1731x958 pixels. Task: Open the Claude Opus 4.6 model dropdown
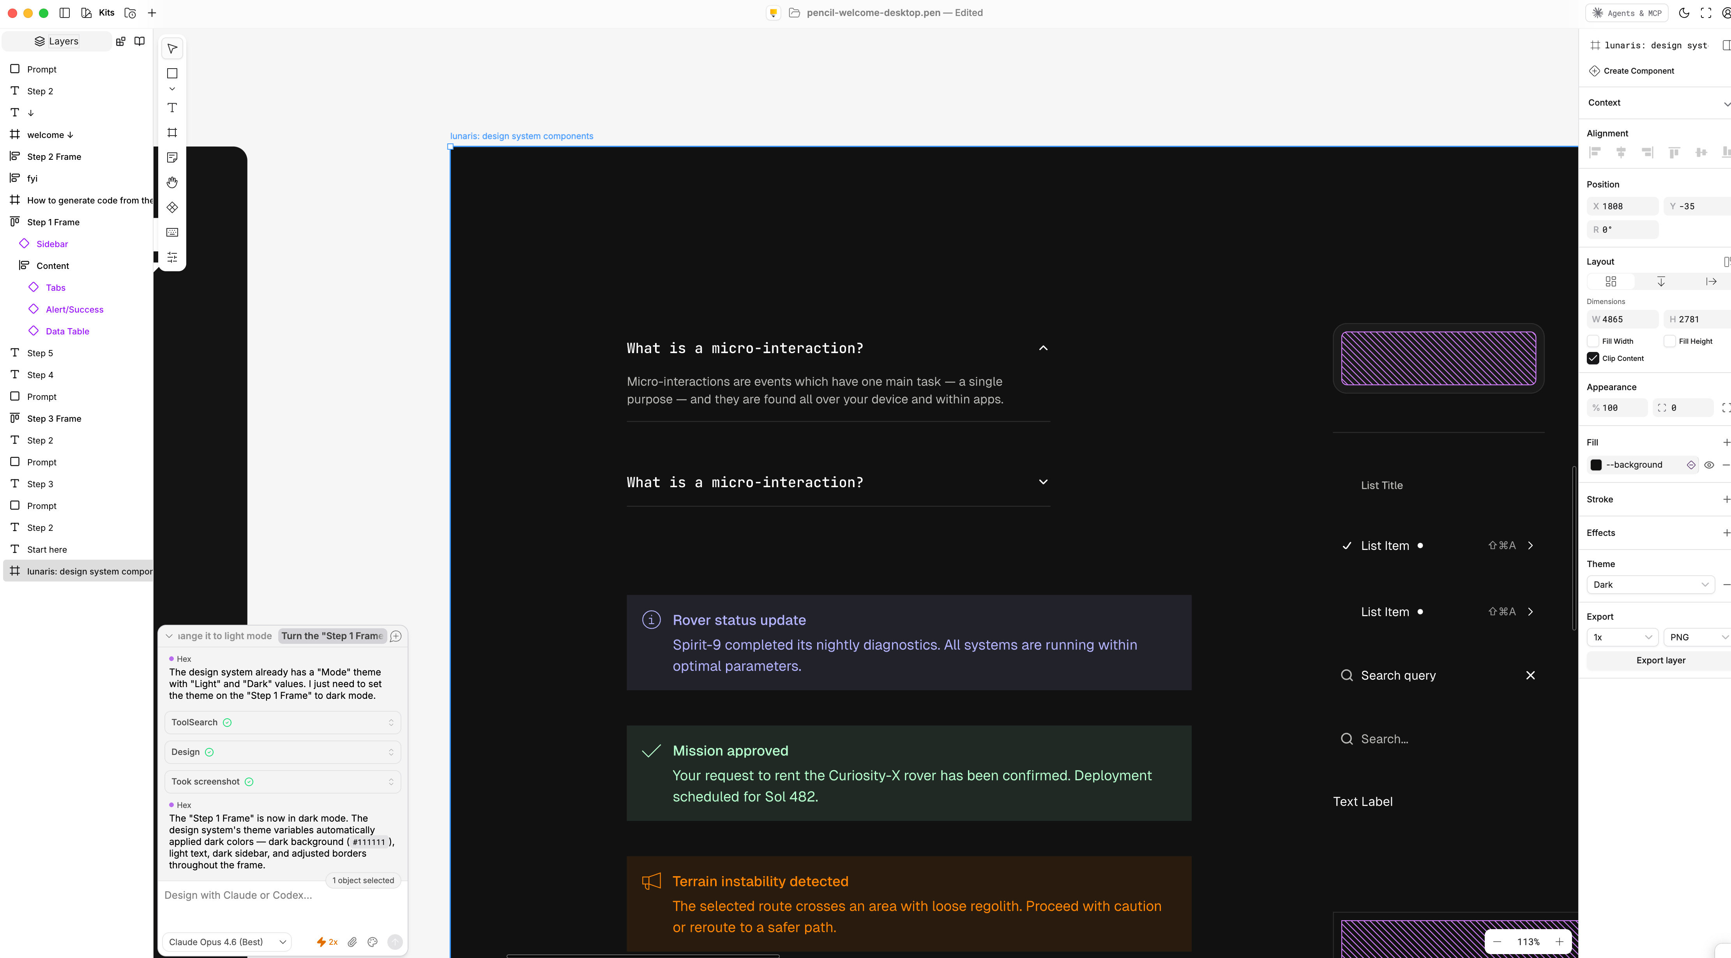(228, 942)
